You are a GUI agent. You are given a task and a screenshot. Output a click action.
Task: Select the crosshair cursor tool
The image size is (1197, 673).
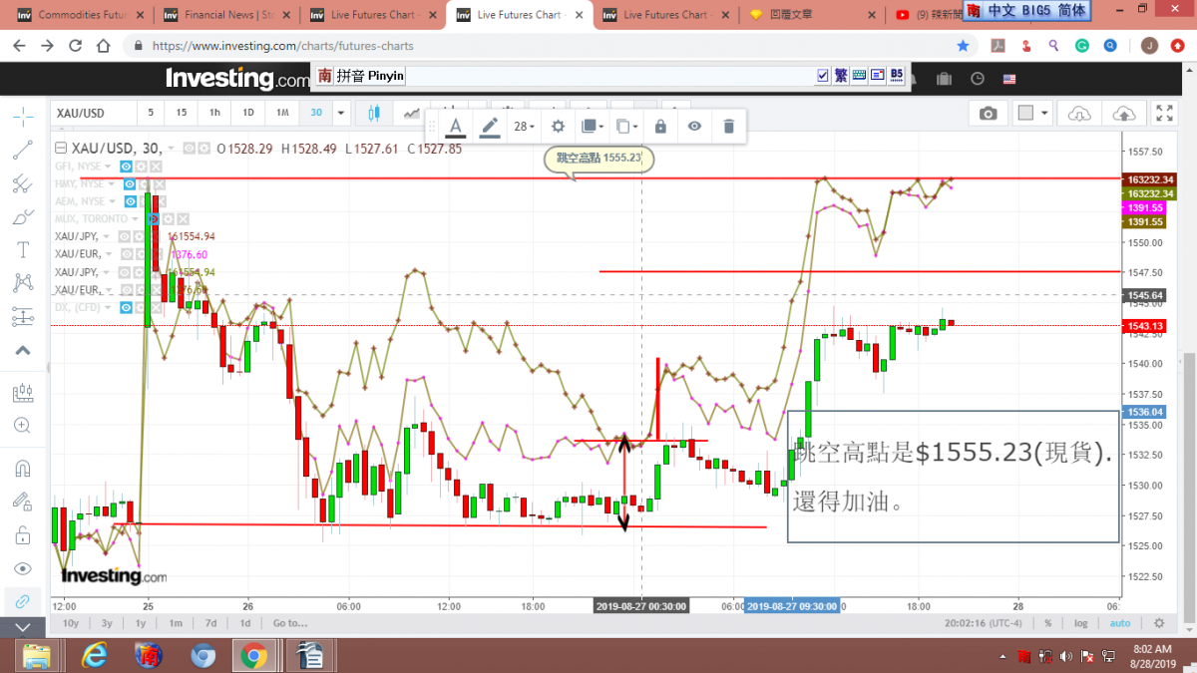[x=22, y=117]
